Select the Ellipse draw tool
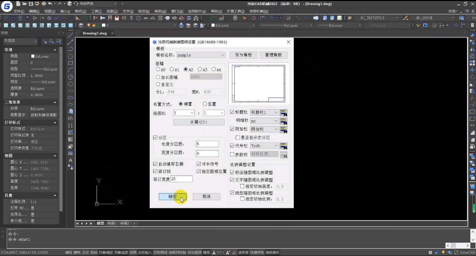The width and height of the screenshot is (476, 256). [70, 98]
